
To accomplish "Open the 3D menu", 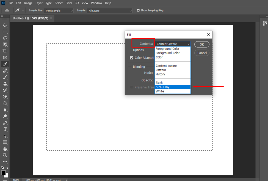I will (x=77, y=3).
